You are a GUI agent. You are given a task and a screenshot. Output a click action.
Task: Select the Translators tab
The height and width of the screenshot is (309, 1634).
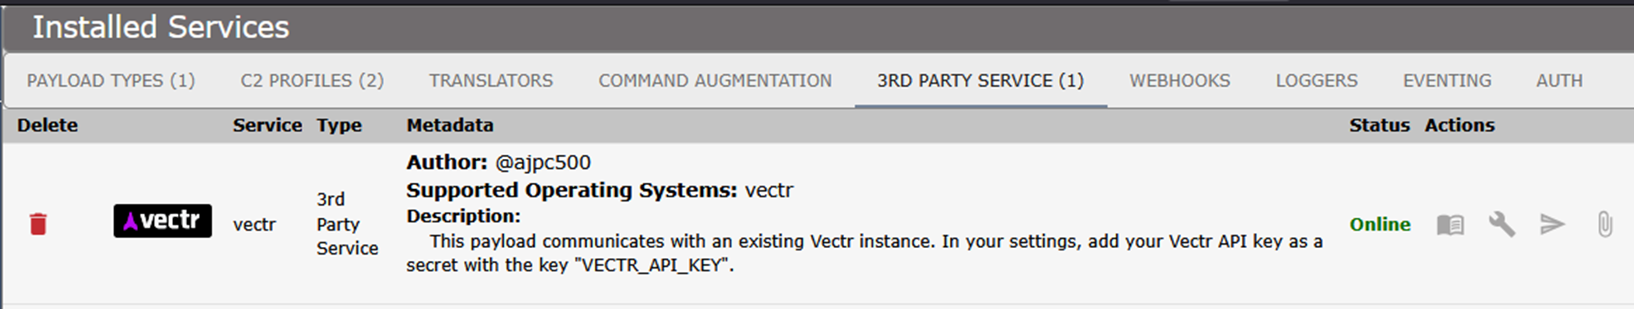click(490, 81)
